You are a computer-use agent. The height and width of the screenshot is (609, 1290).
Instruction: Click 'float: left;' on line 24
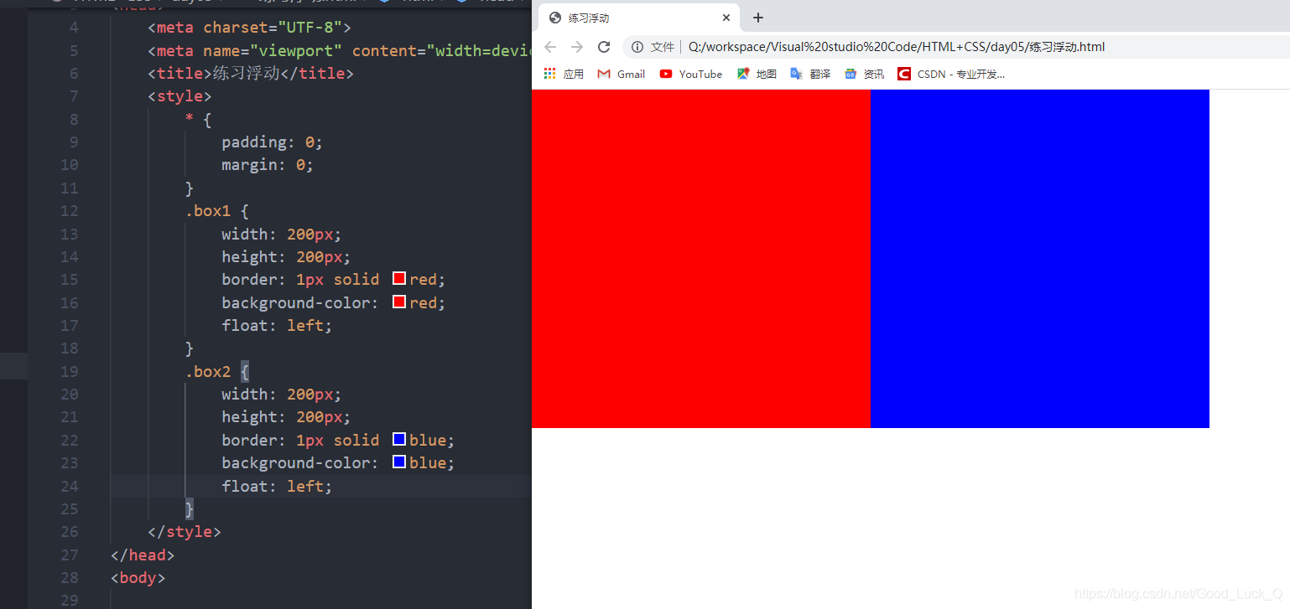277,486
